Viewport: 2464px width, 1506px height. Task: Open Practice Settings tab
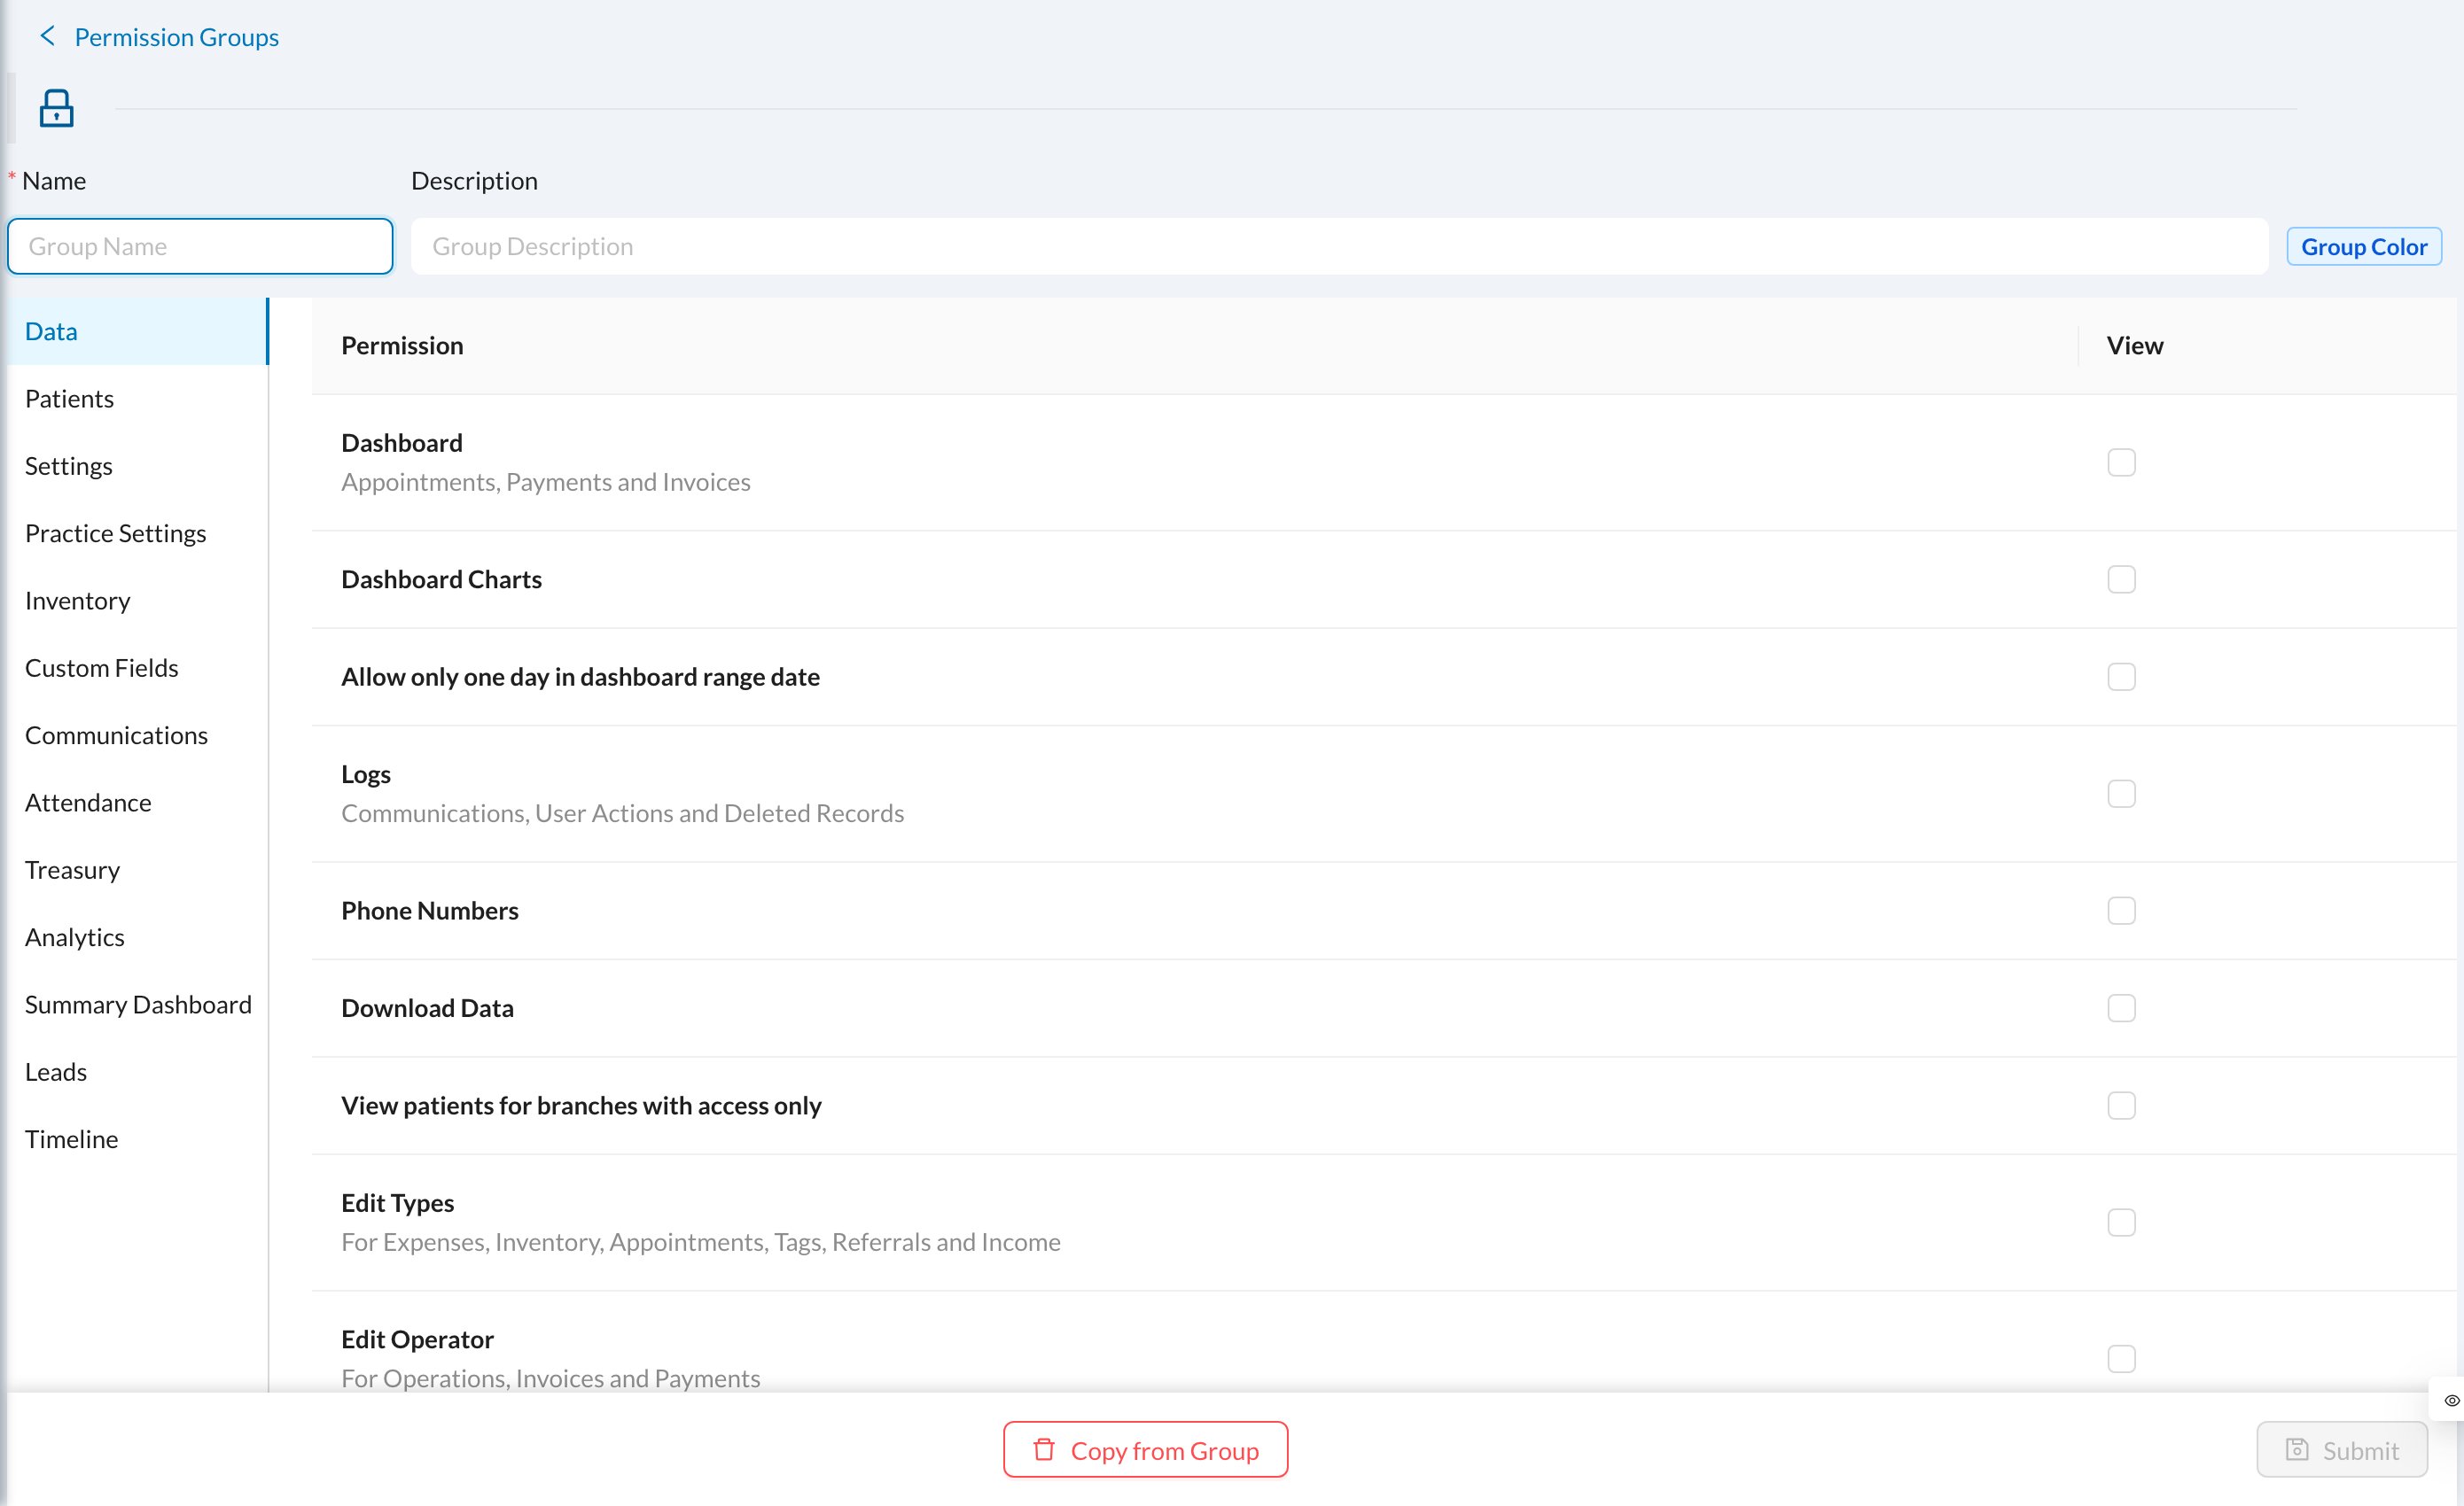(x=138, y=532)
